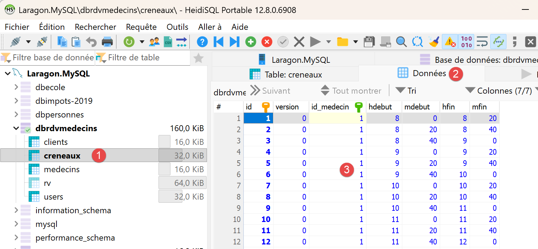The image size is (538, 249).
Task: Click the floppy disk Save icon
Action: [x=369, y=42]
